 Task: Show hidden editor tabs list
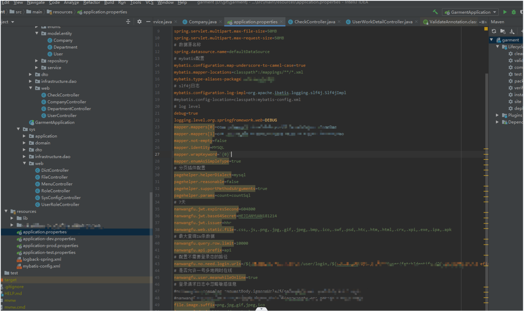click(x=483, y=22)
